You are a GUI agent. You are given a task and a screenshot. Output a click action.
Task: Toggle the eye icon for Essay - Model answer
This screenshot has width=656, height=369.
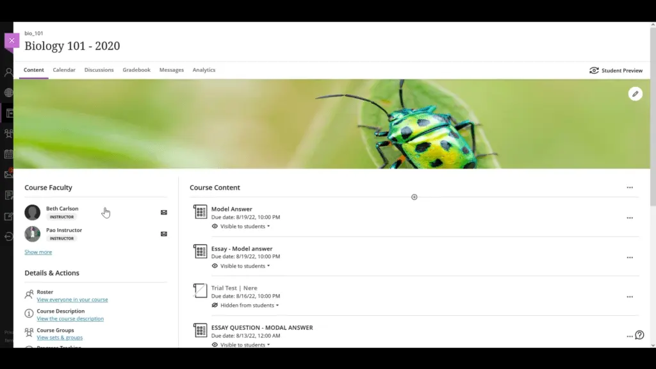[215, 266]
